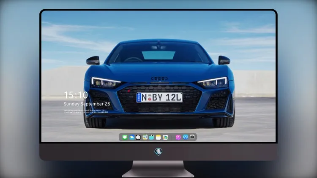Open the green Messages app in dock
The width and height of the screenshot is (317, 178).
pos(125,137)
